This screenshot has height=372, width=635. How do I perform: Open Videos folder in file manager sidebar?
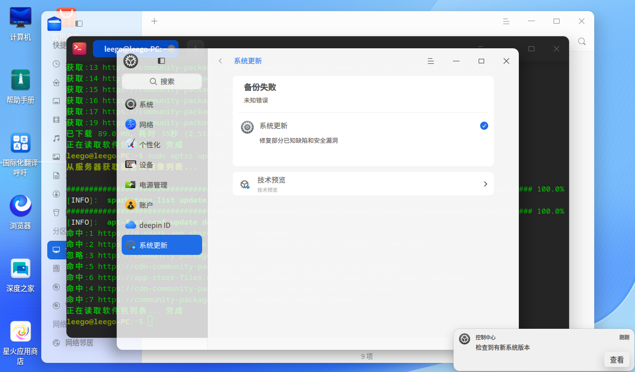[x=56, y=120]
